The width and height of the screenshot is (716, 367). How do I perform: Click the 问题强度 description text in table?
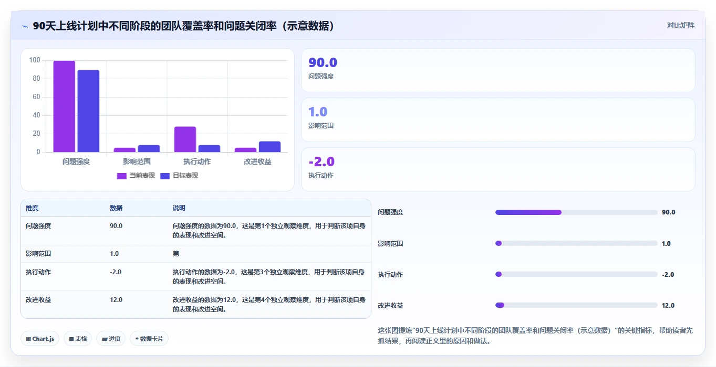pos(269,231)
